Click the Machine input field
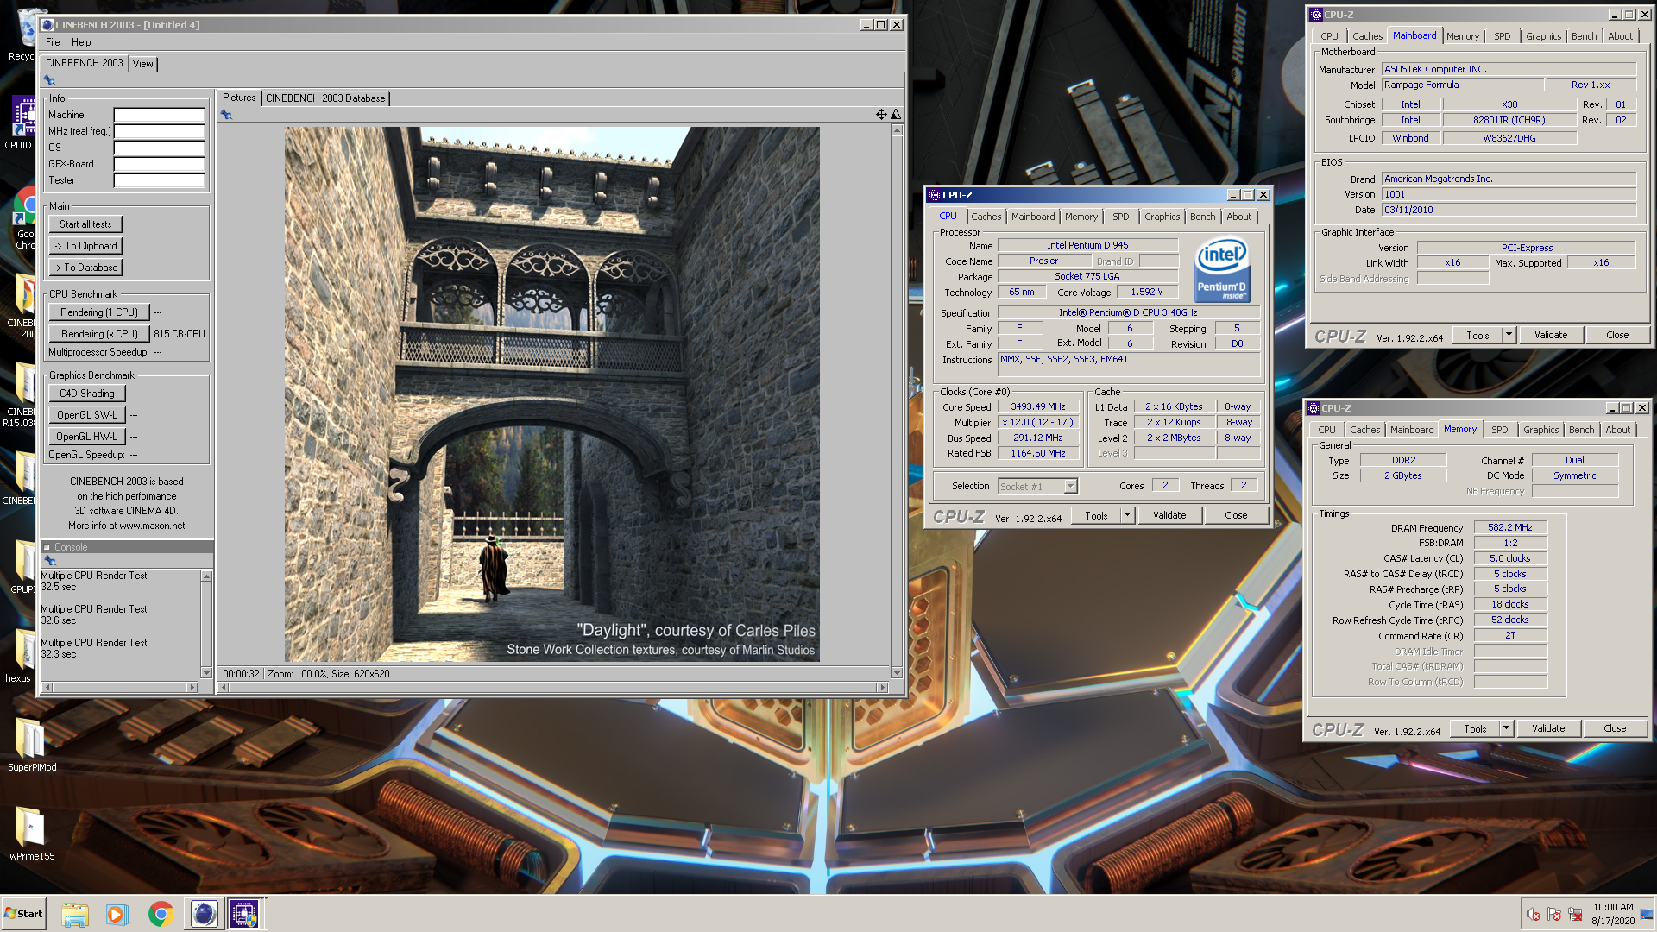Image resolution: width=1657 pixels, height=932 pixels. point(160,115)
